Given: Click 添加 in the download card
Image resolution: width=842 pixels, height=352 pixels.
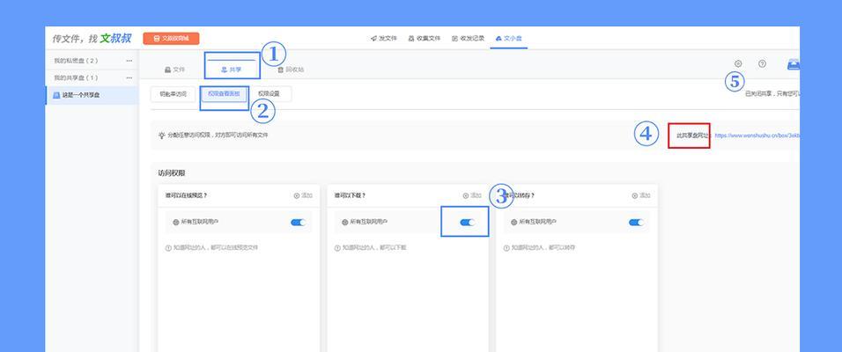Looking at the screenshot, I should [473, 196].
